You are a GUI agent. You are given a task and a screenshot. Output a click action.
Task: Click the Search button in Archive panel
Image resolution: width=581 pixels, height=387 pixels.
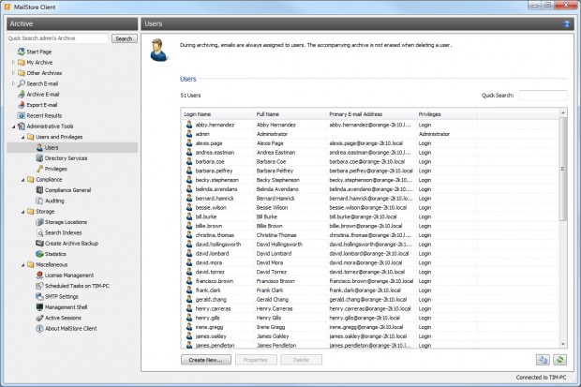tap(124, 38)
